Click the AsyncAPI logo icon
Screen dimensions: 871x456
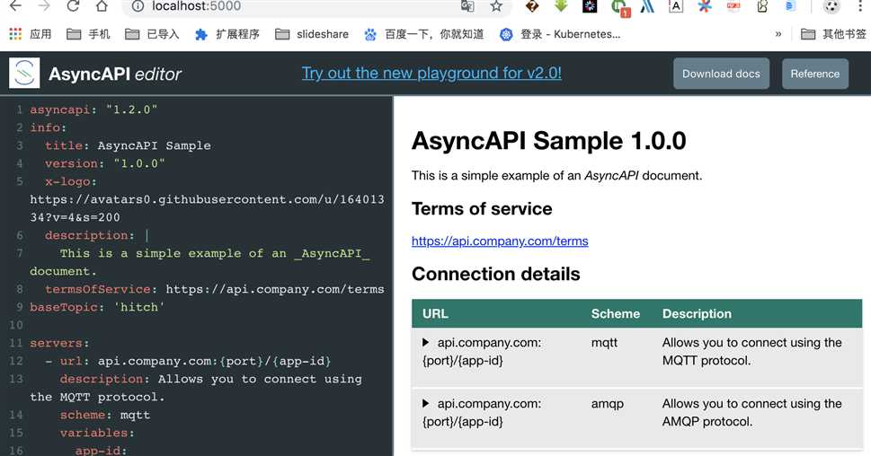[24, 74]
